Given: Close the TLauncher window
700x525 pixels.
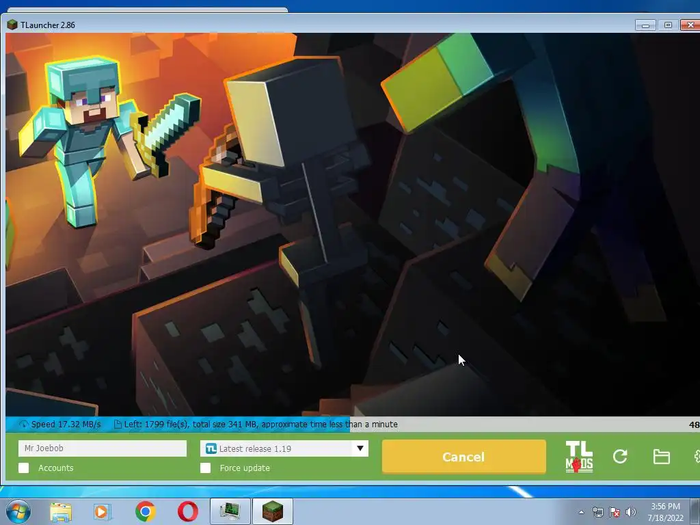Looking at the screenshot, I should pos(690,25).
